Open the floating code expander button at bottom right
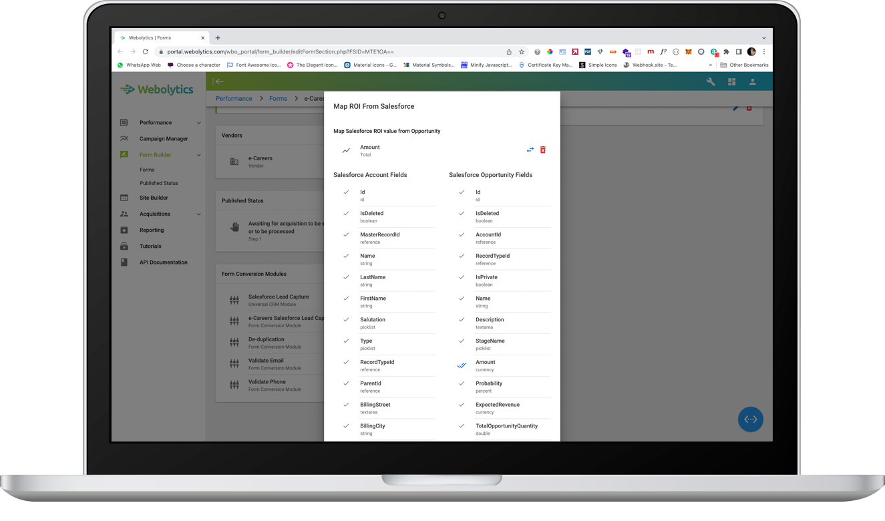885x521 pixels. [x=750, y=419]
